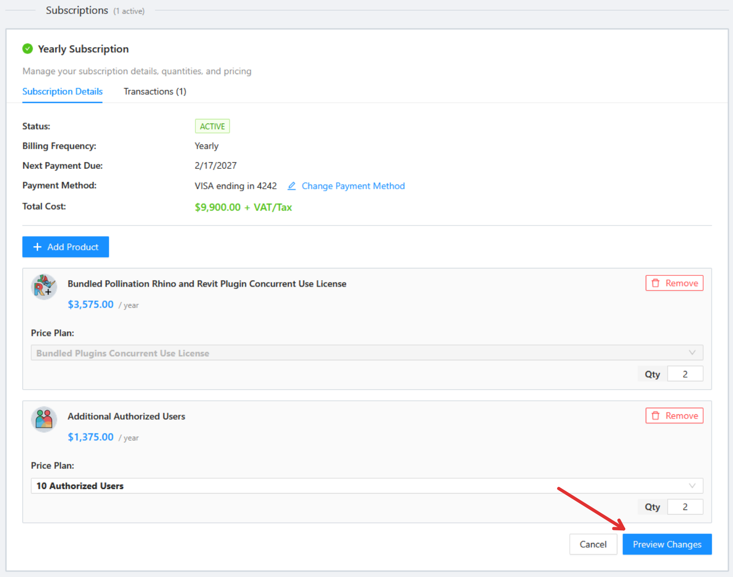This screenshot has width=733, height=577.
Task: Click the ACTIVE status badge
Action: point(212,126)
